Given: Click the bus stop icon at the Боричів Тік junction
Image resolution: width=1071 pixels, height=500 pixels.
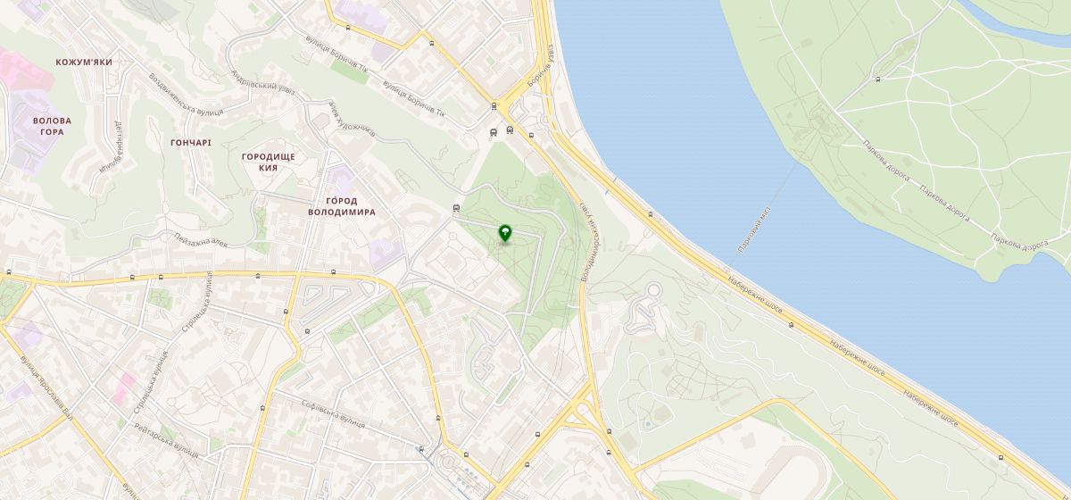Looking at the screenshot, I should pos(494,106).
